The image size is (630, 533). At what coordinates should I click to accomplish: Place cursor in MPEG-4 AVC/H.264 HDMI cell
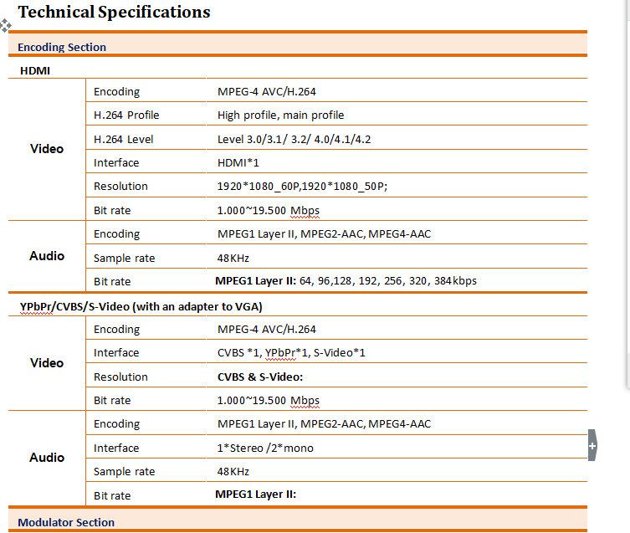[266, 92]
